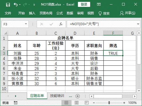Switch to Page Layout view
The width and height of the screenshot is (142, 106).
click(77, 103)
